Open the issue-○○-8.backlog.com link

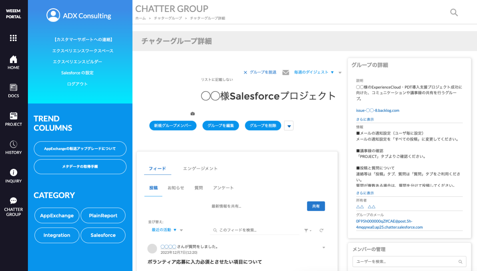pyautogui.click(x=378, y=110)
